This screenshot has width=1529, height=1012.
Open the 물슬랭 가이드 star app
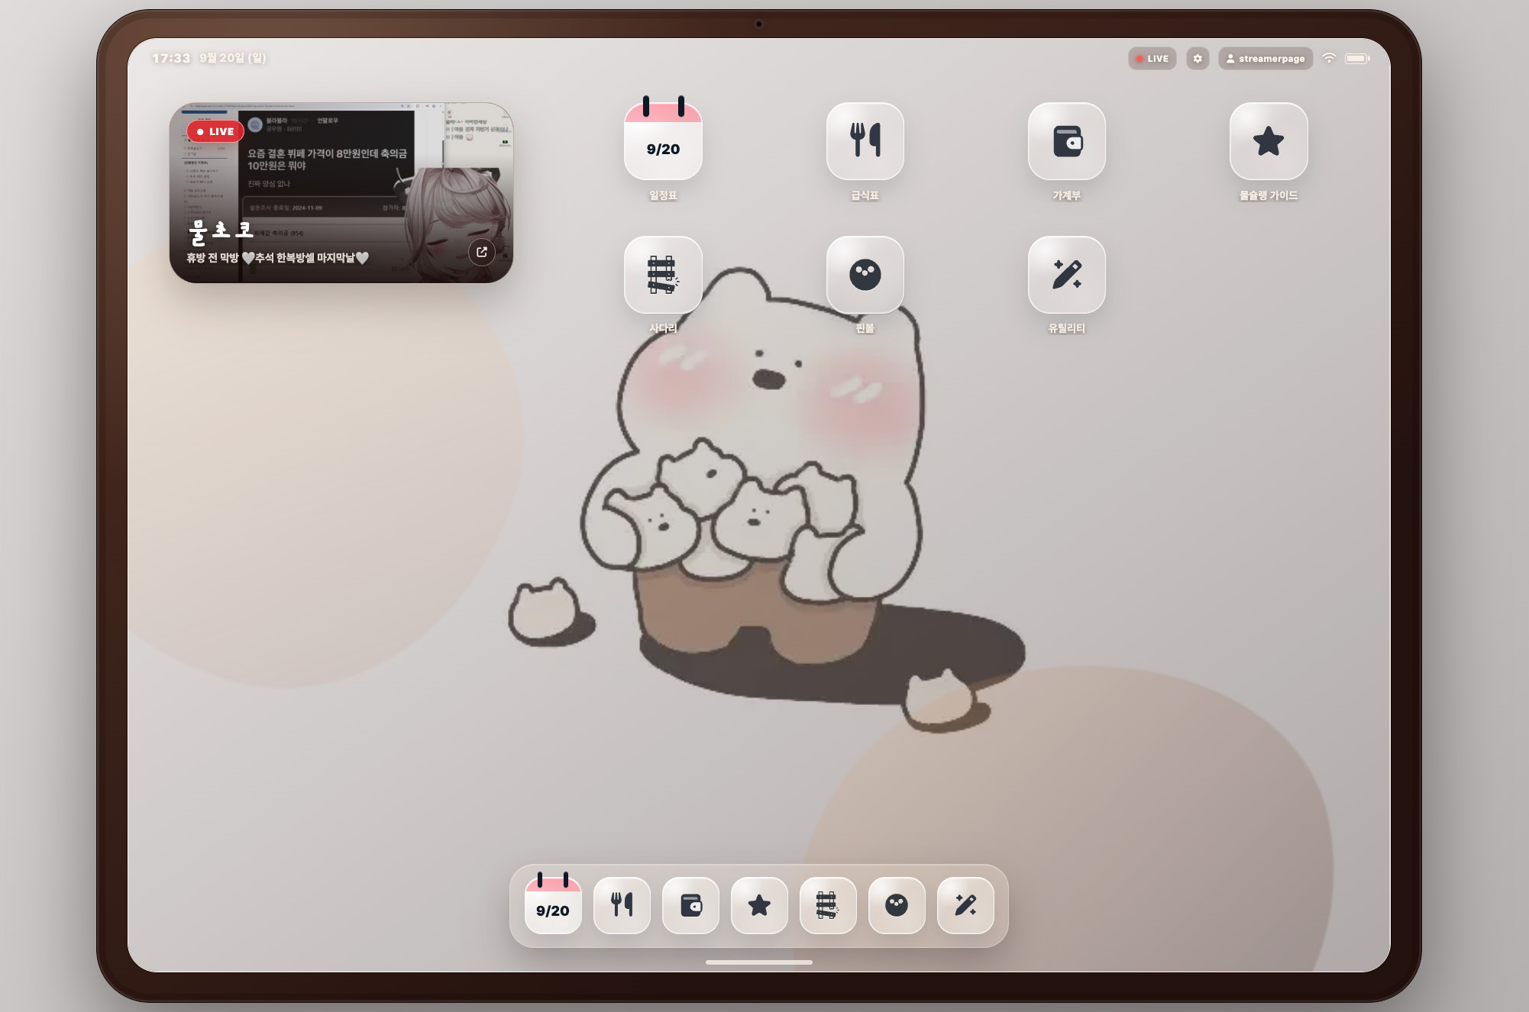1269,141
